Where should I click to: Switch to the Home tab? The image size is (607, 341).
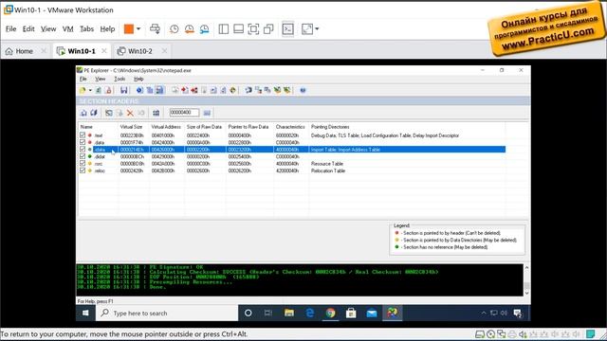coord(24,51)
